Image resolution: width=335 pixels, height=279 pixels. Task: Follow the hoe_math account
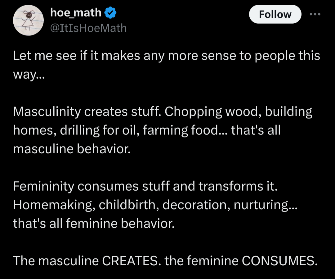[x=275, y=14]
